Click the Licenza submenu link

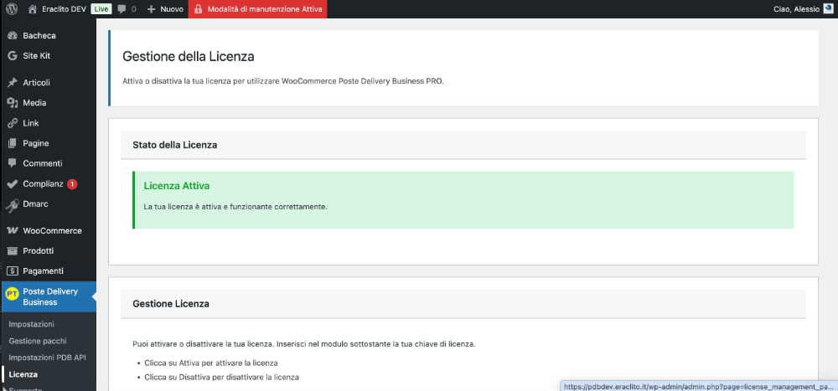[x=23, y=374]
